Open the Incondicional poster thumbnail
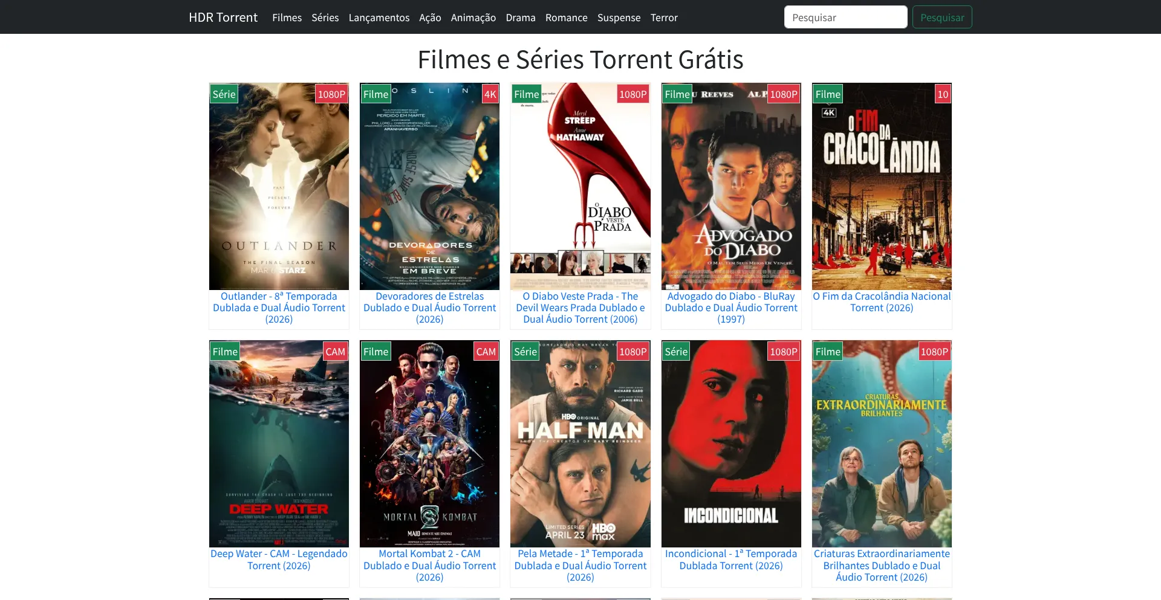The image size is (1161, 600). point(731,444)
